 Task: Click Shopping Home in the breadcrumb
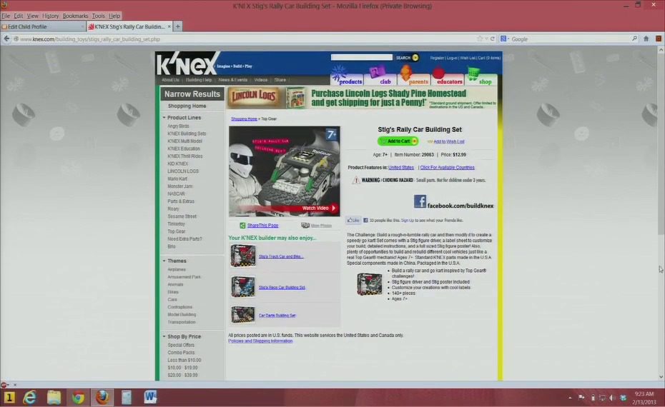(x=244, y=119)
